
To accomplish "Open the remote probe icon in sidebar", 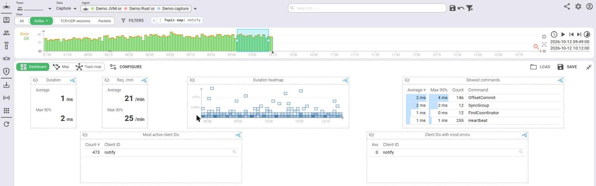I will coord(6,46).
